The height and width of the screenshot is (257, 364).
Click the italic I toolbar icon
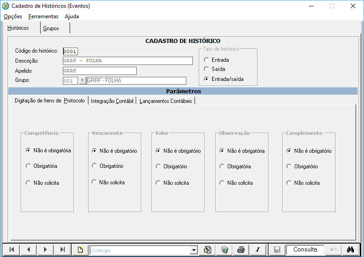(258, 250)
